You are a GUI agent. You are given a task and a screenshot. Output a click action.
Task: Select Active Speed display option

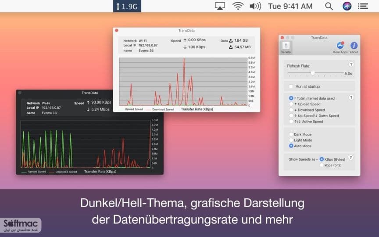(291, 122)
